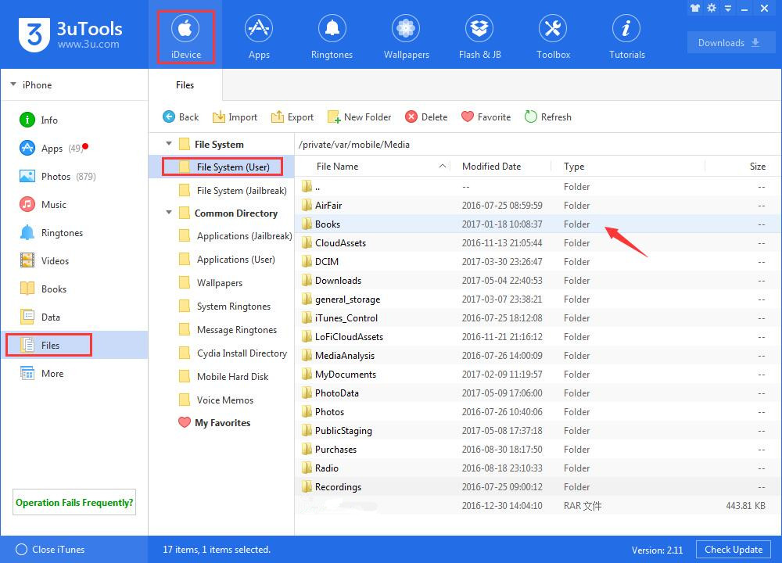Create a New Folder
The height and width of the screenshot is (563, 782).
(359, 117)
